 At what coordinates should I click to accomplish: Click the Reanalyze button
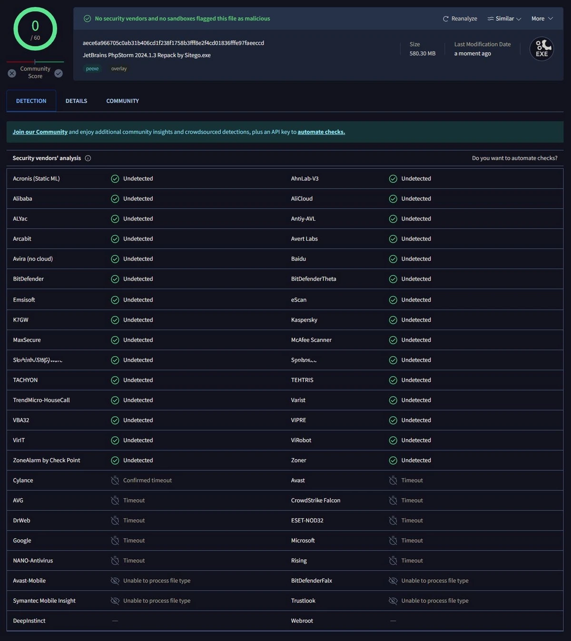(460, 19)
